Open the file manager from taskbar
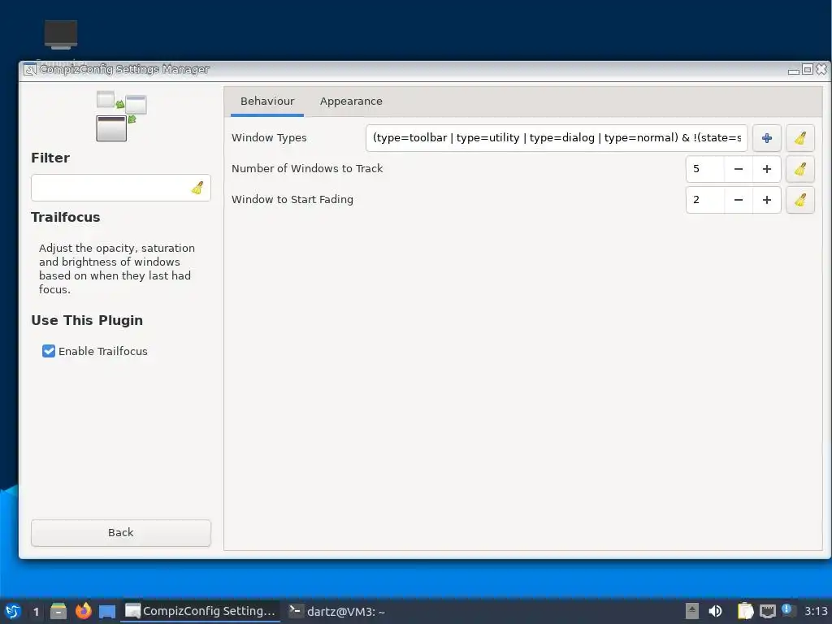 point(58,611)
